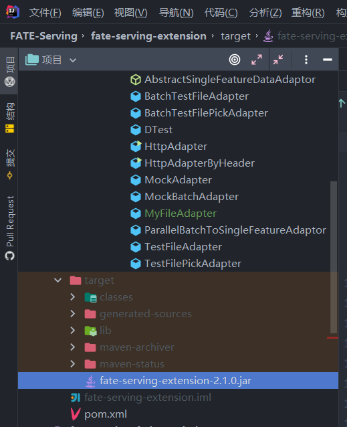Click target breadcrumb
This screenshot has height=427, width=347.
point(235,36)
